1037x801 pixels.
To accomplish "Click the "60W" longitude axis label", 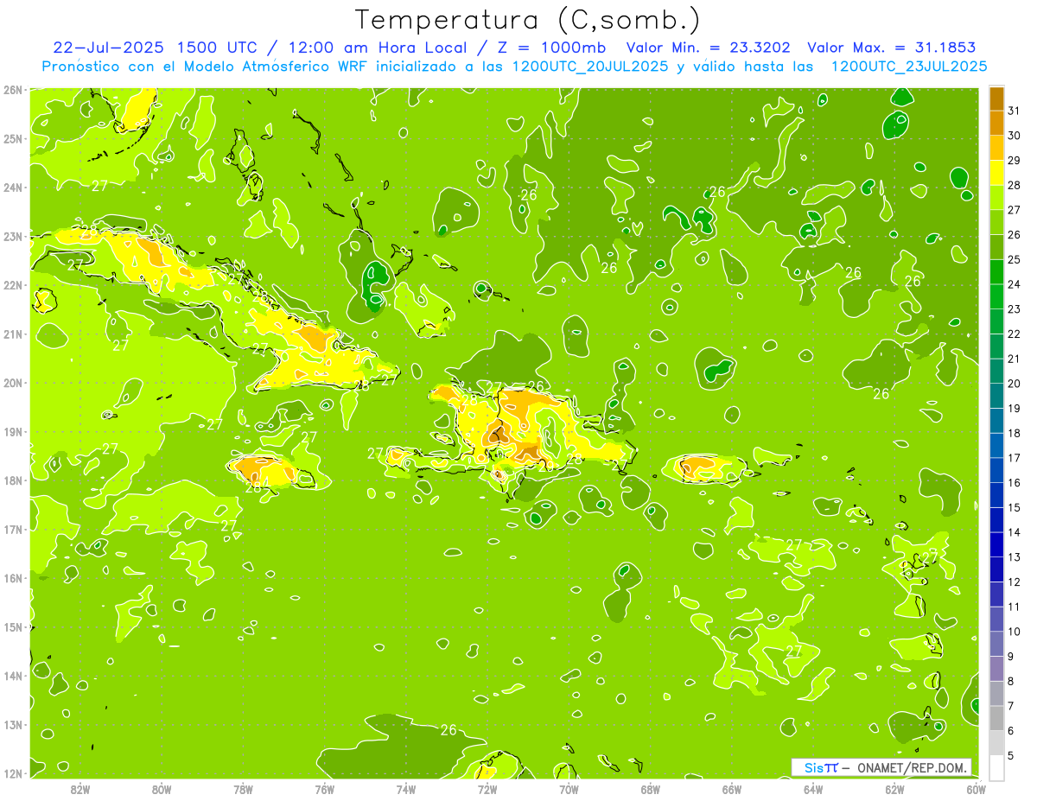I will coord(976,789).
